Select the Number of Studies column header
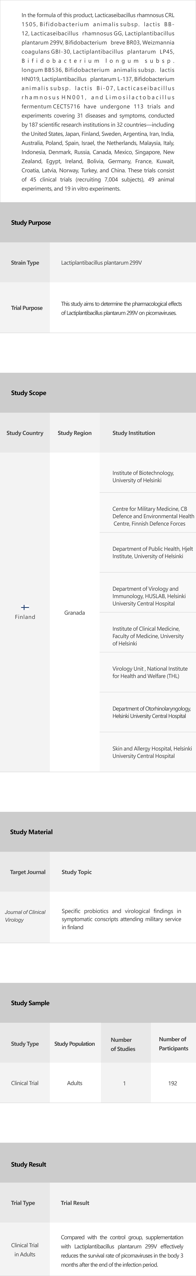196x1276 pixels. [x=123, y=1044]
